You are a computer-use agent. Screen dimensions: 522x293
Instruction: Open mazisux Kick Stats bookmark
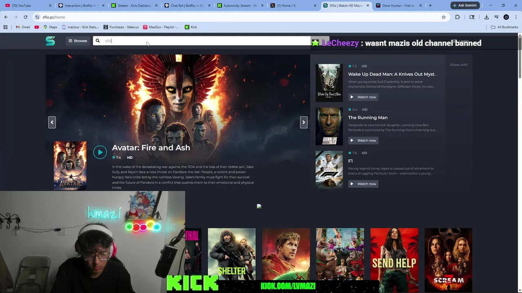pyautogui.click(x=80, y=27)
